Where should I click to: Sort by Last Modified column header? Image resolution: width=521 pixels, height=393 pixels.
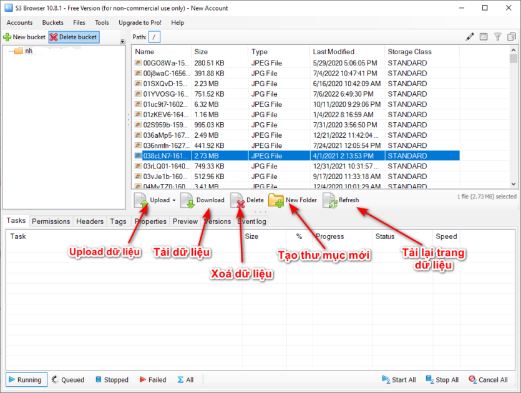tap(348, 52)
